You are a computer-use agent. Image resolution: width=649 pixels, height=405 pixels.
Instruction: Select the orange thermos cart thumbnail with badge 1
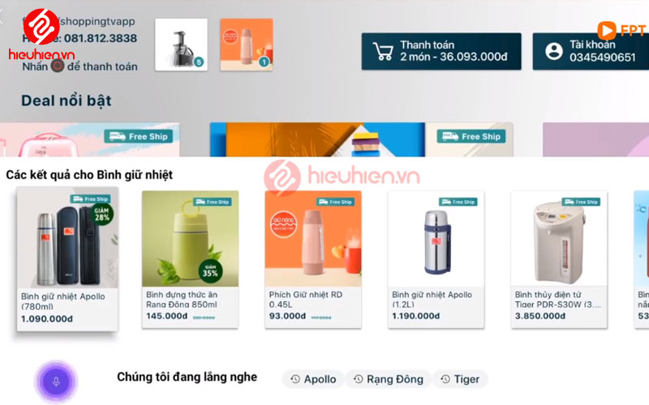[x=247, y=45]
